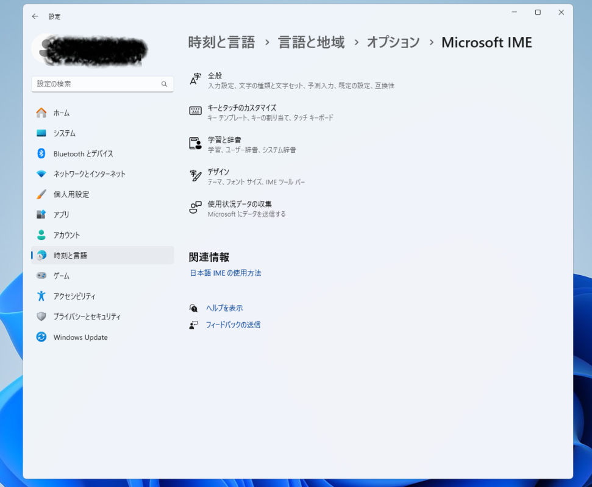The width and height of the screenshot is (592, 487).
Task: Go to 言語と地域 breadcrumb
Action: point(312,42)
